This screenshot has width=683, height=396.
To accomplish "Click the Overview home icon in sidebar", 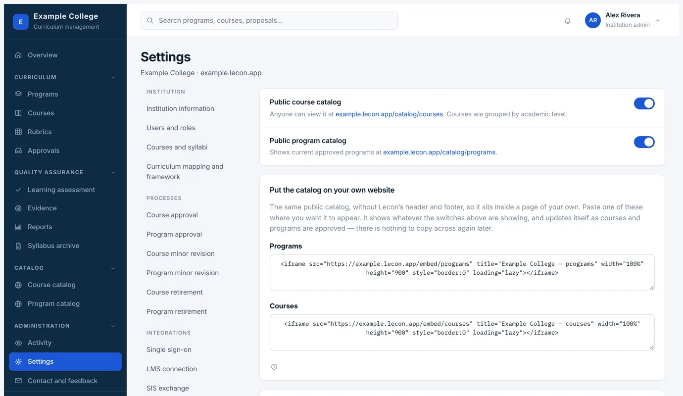I will click(18, 55).
